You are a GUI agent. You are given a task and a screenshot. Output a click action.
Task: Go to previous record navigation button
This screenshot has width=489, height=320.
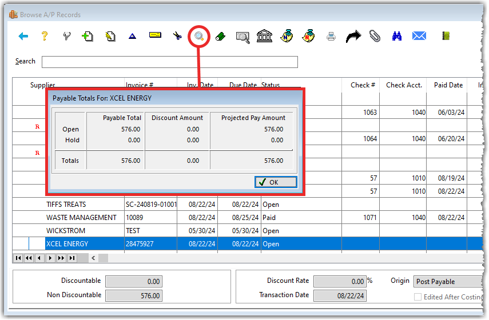coord(39,258)
